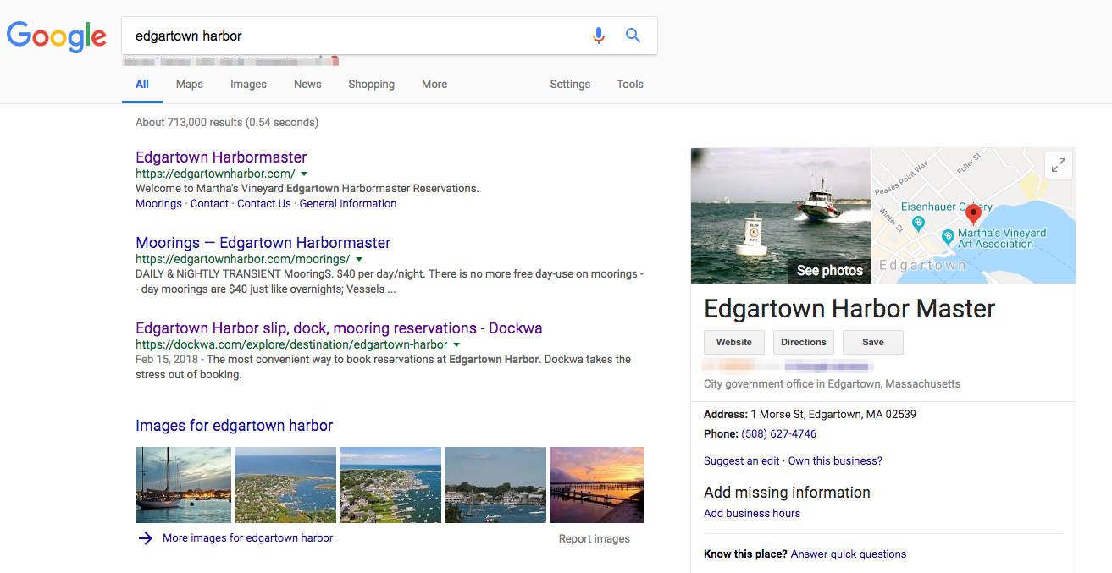Open the sunset pier image thumbnail
Viewport: 1112px width, 573px height.
(597, 485)
